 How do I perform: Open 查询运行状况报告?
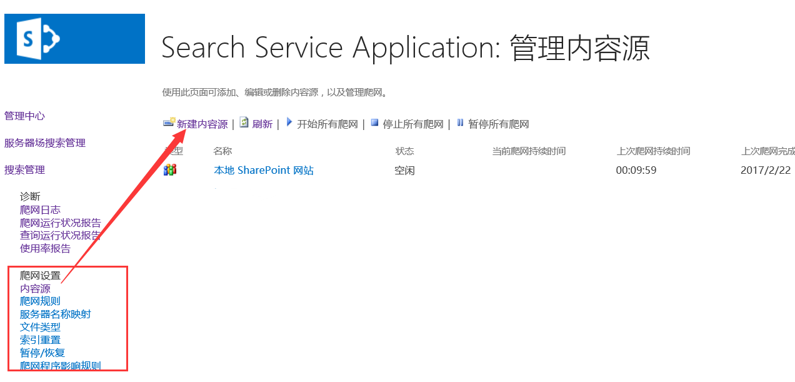(61, 235)
